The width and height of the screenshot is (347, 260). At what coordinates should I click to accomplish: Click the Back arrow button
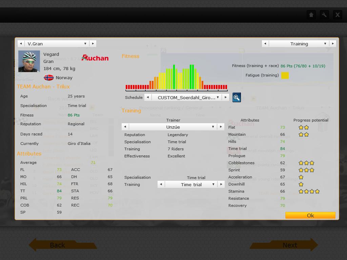(x=58, y=245)
